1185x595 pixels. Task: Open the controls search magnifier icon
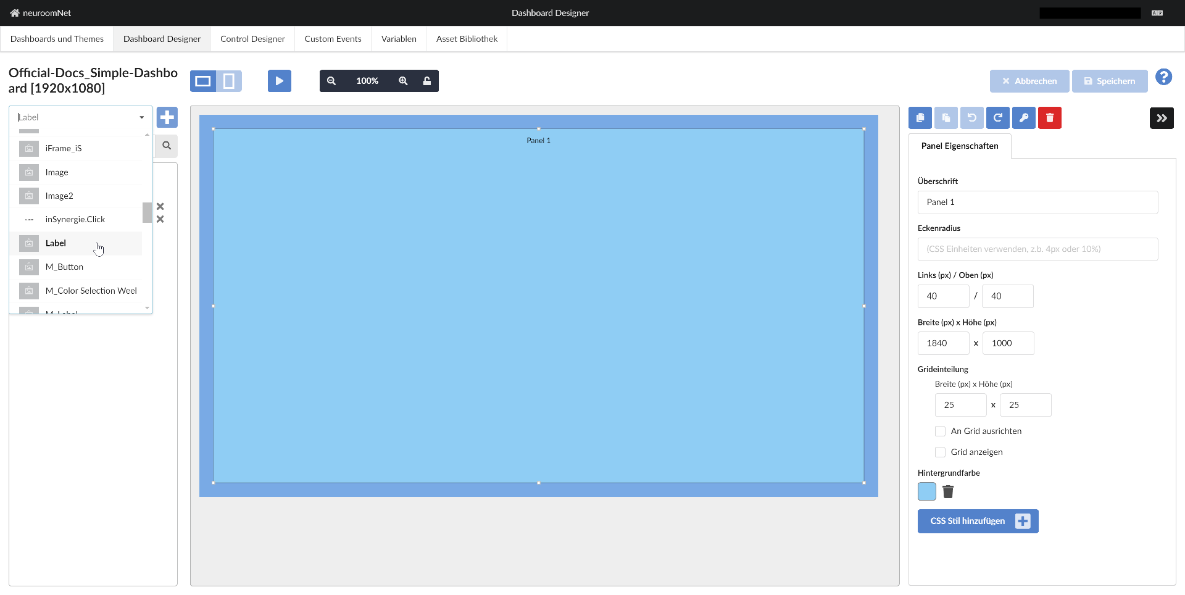pos(166,146)
